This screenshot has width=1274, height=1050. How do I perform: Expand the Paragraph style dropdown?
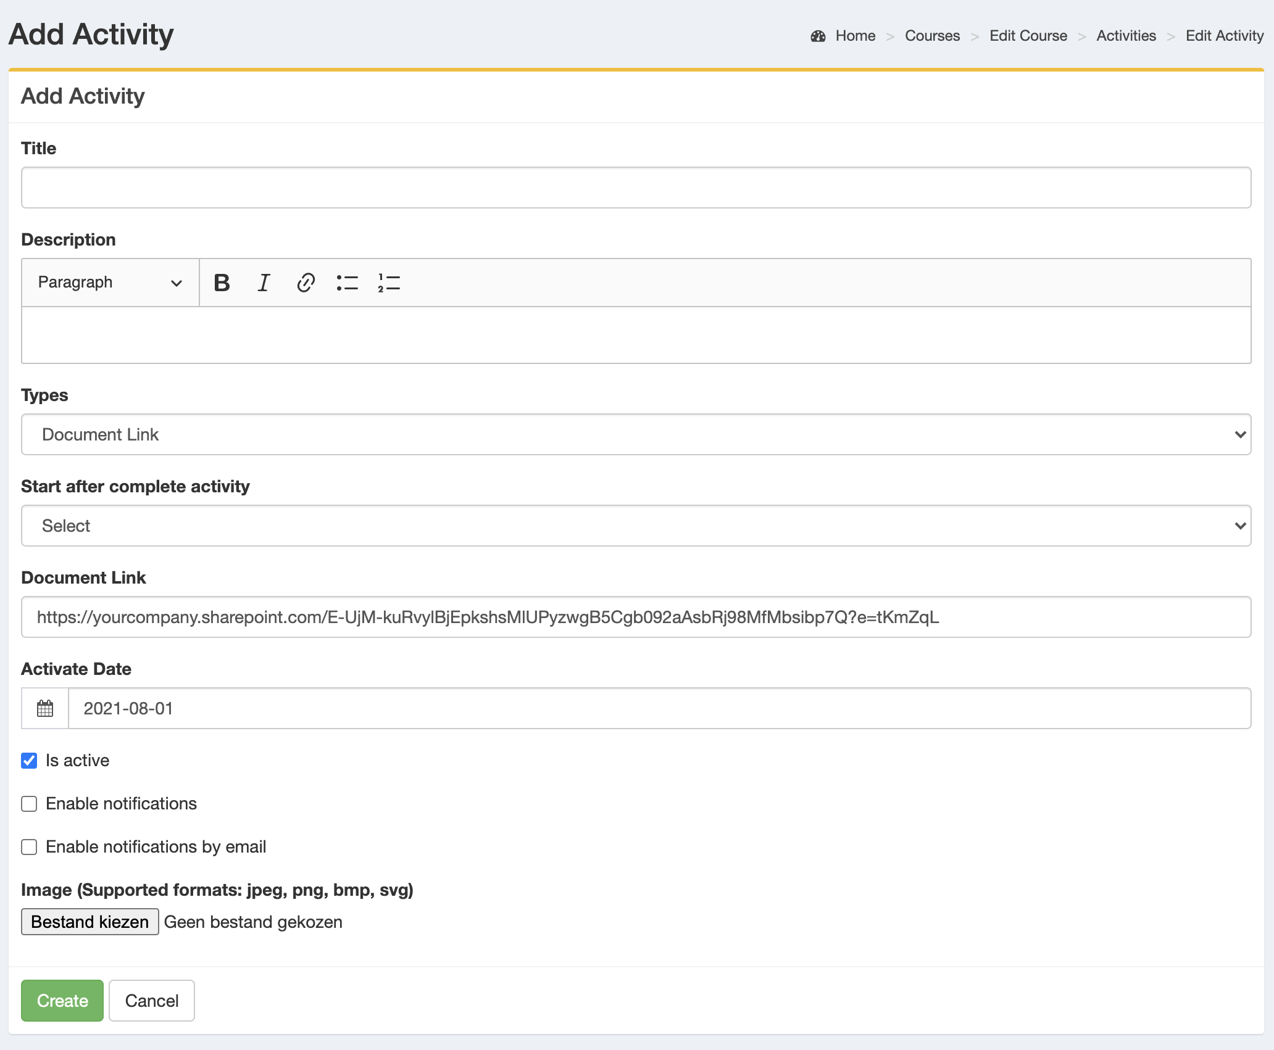click(x=110, y=281)
